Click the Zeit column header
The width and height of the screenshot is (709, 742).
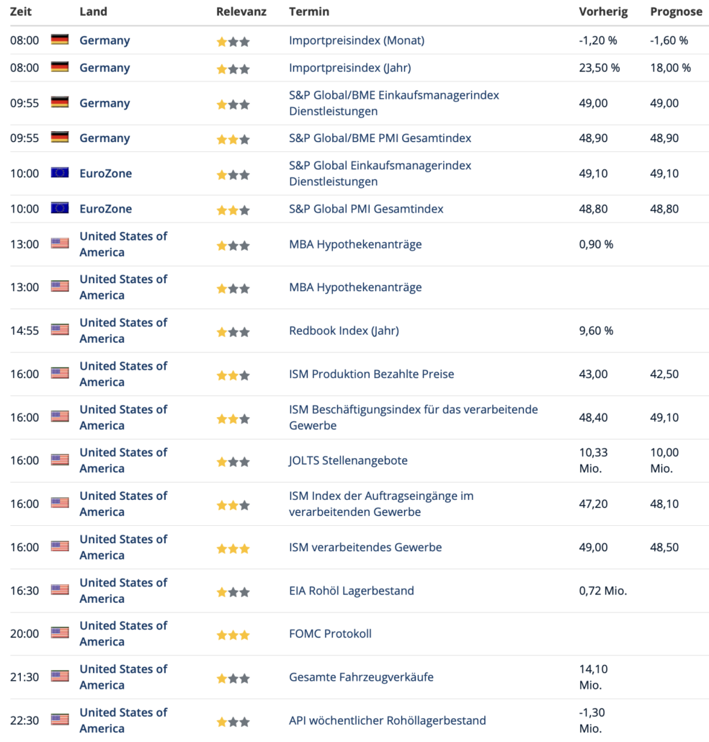pyautogui.click(x=21, y=12)
